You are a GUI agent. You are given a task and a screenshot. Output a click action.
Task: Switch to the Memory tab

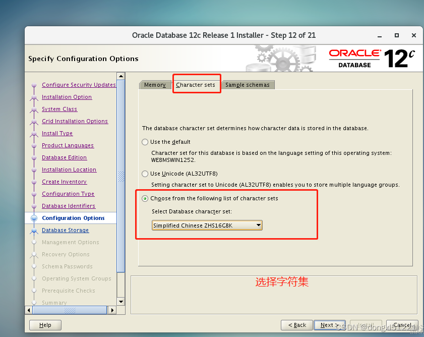pyautogui.click(x=155, y=84)
